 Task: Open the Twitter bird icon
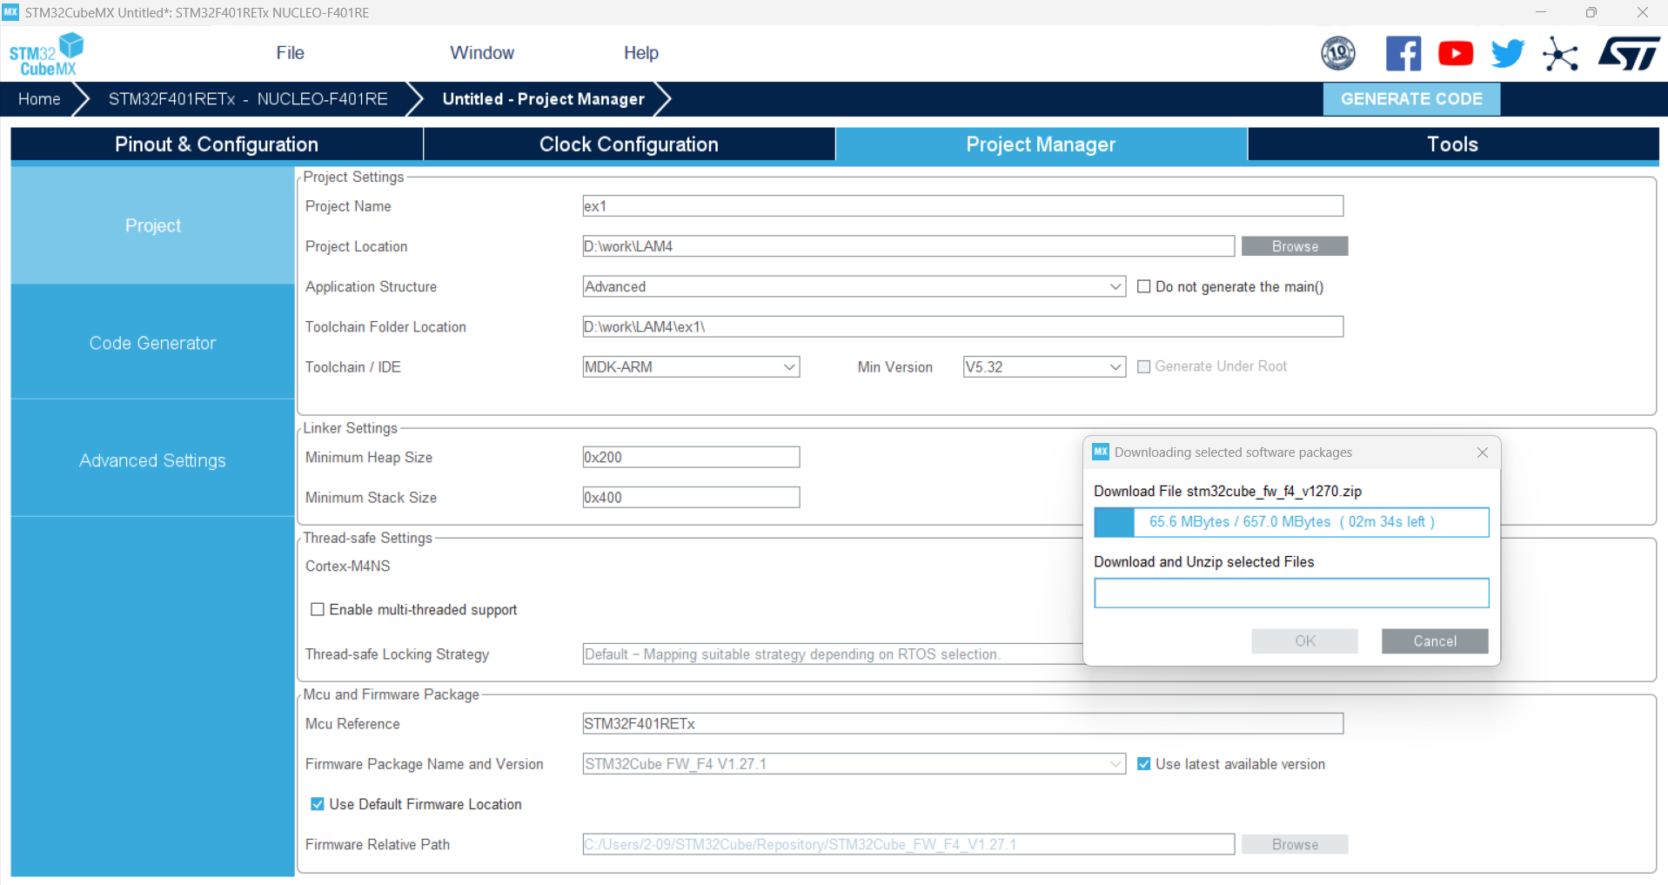click(x=1507, y=53)
